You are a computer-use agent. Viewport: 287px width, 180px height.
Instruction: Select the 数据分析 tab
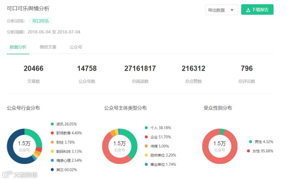pyautogui.click(x=18, y=47)
